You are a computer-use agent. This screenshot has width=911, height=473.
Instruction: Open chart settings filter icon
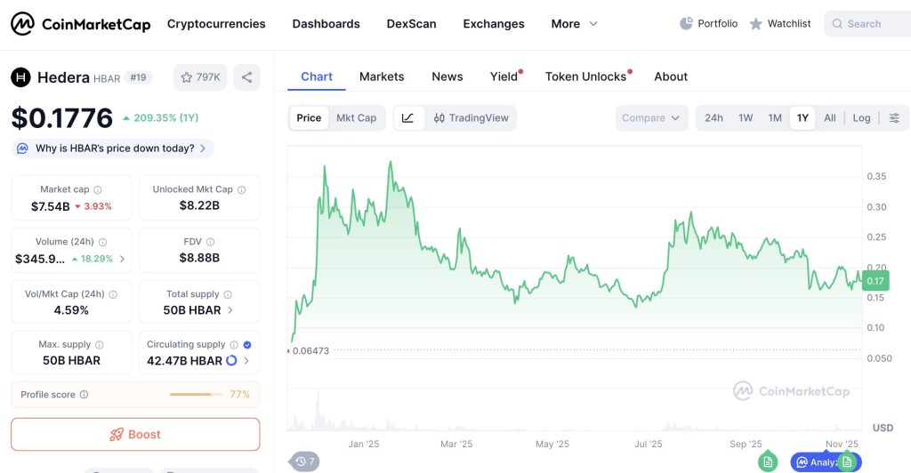point(894,118)
